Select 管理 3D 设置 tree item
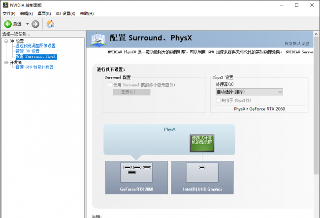Screen dimensions: 320x218 click(x=28, y=51)
